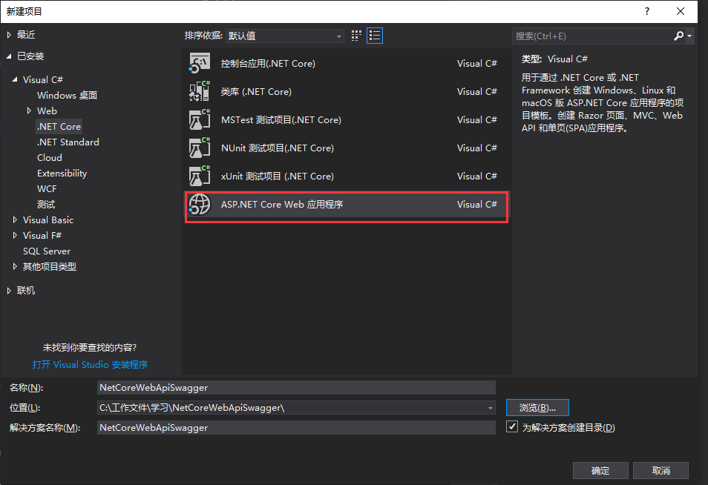Collapse the Visual C# tree node

(15, 79)
